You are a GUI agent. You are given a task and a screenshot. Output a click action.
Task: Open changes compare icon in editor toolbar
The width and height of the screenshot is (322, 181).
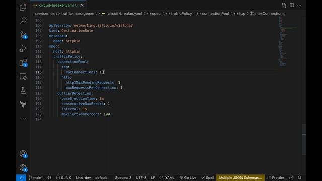pyautogui.click(x=284, y=5)
